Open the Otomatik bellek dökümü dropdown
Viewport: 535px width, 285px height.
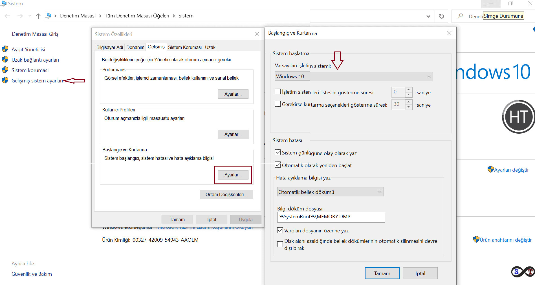[x=330, y=192]
